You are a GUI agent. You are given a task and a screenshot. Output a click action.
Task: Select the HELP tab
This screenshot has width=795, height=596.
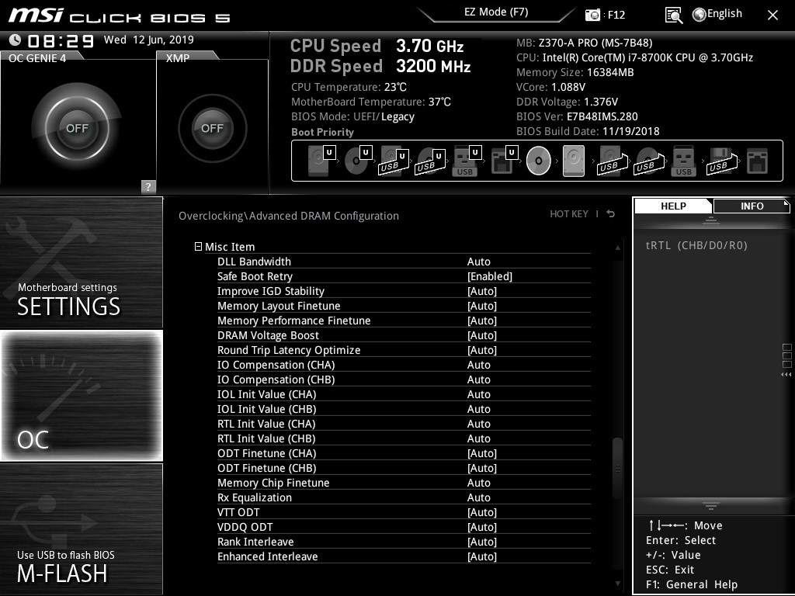click(673, 206)
